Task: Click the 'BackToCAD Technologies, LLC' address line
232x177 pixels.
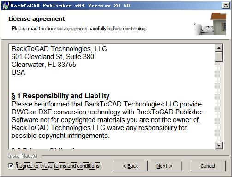Action: point(59,49)
